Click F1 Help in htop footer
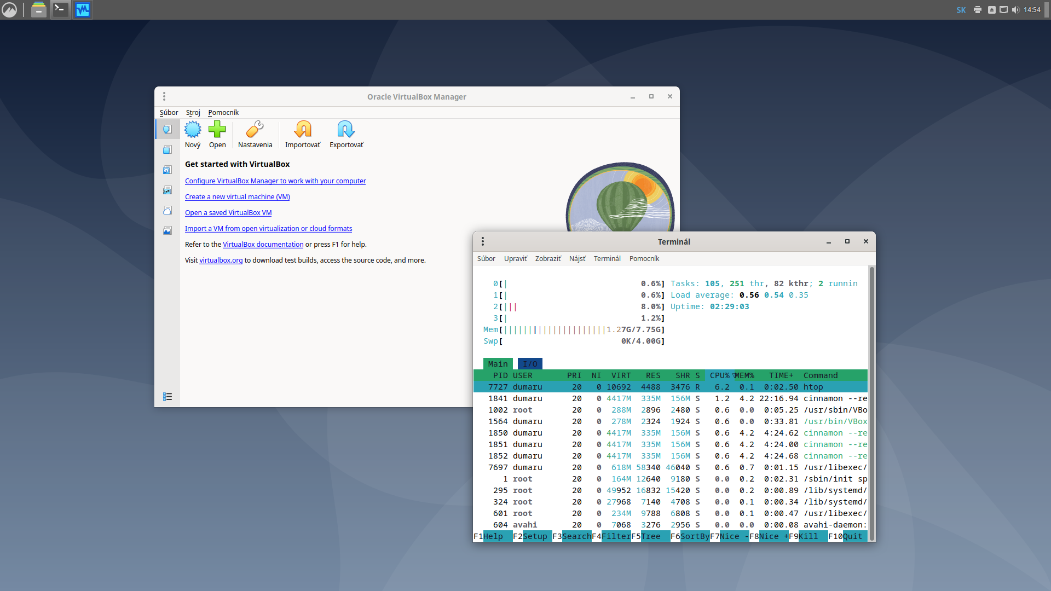The width and height of the screenshot is (1051, 591). (x=493, y=536)
